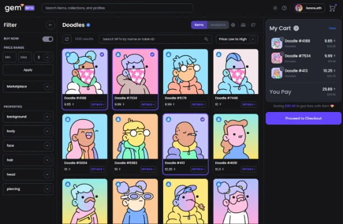Refresh the results list
Viewport: 343px width, 224px height.
[x=67, y=39]
